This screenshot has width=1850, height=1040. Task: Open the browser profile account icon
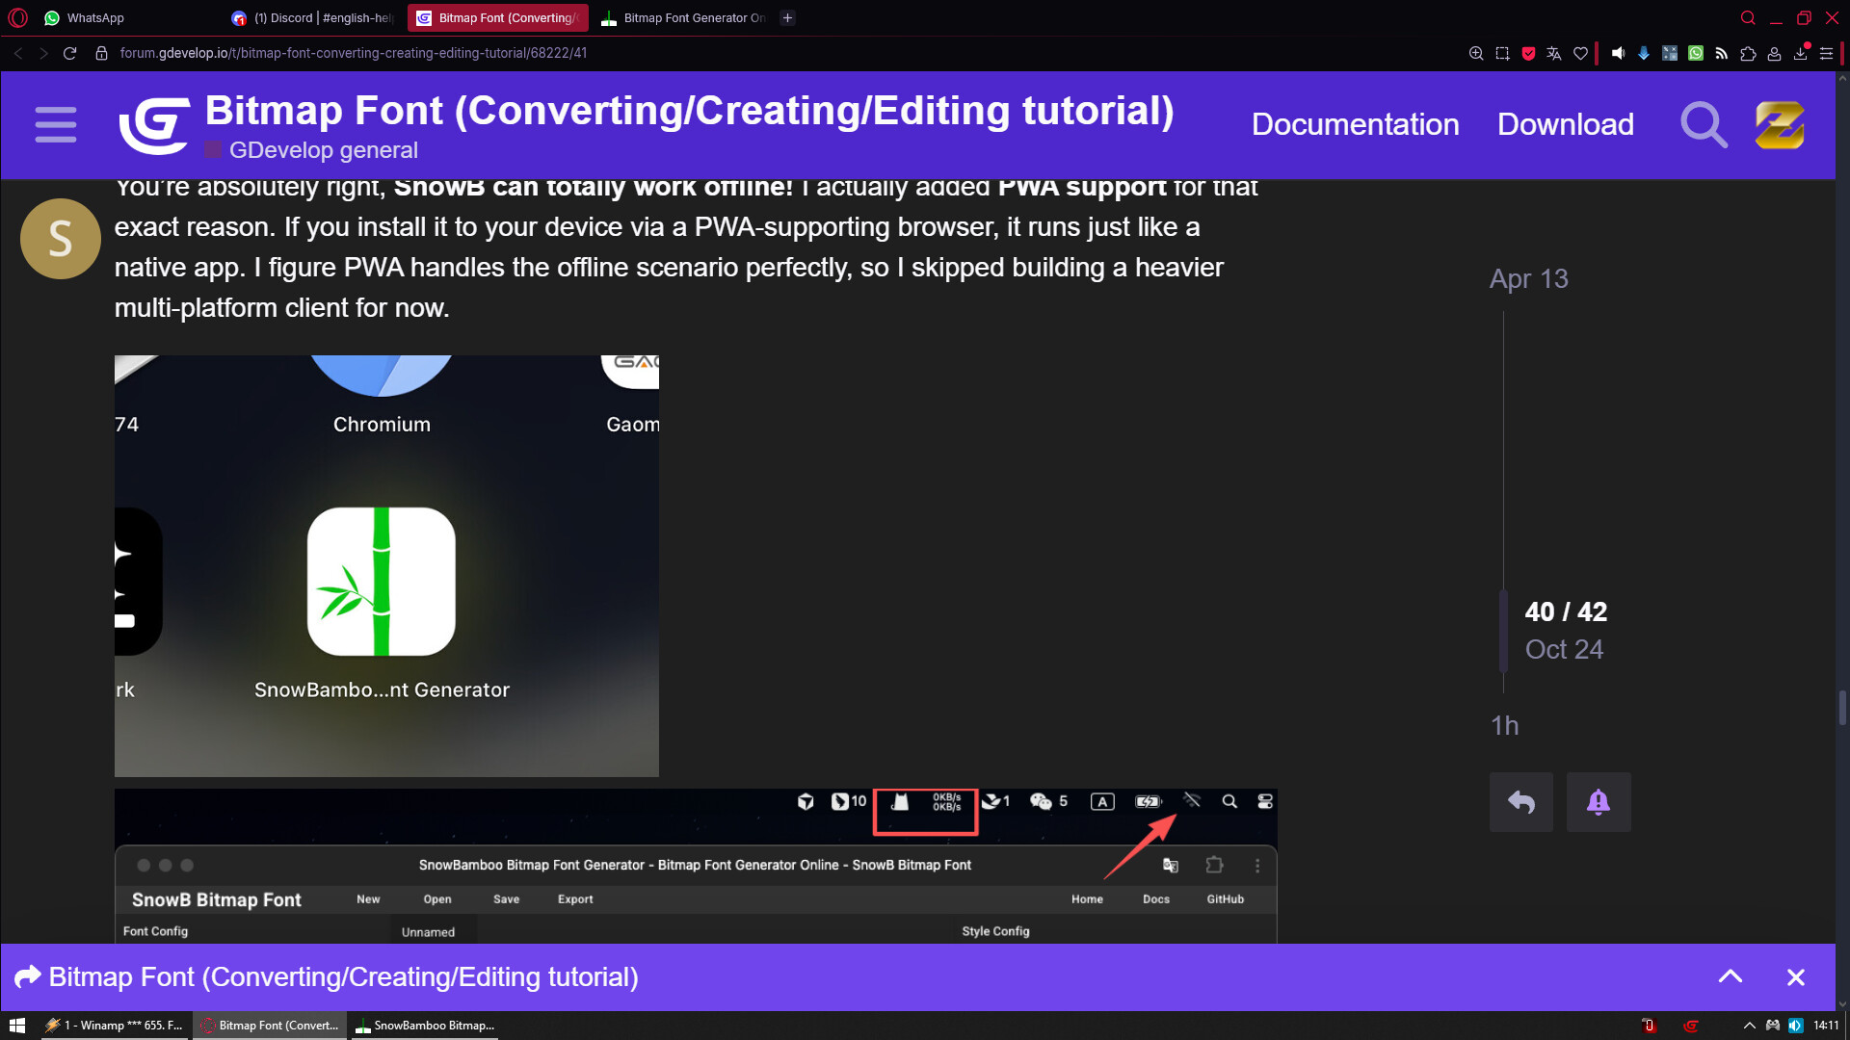[1774, 54]
